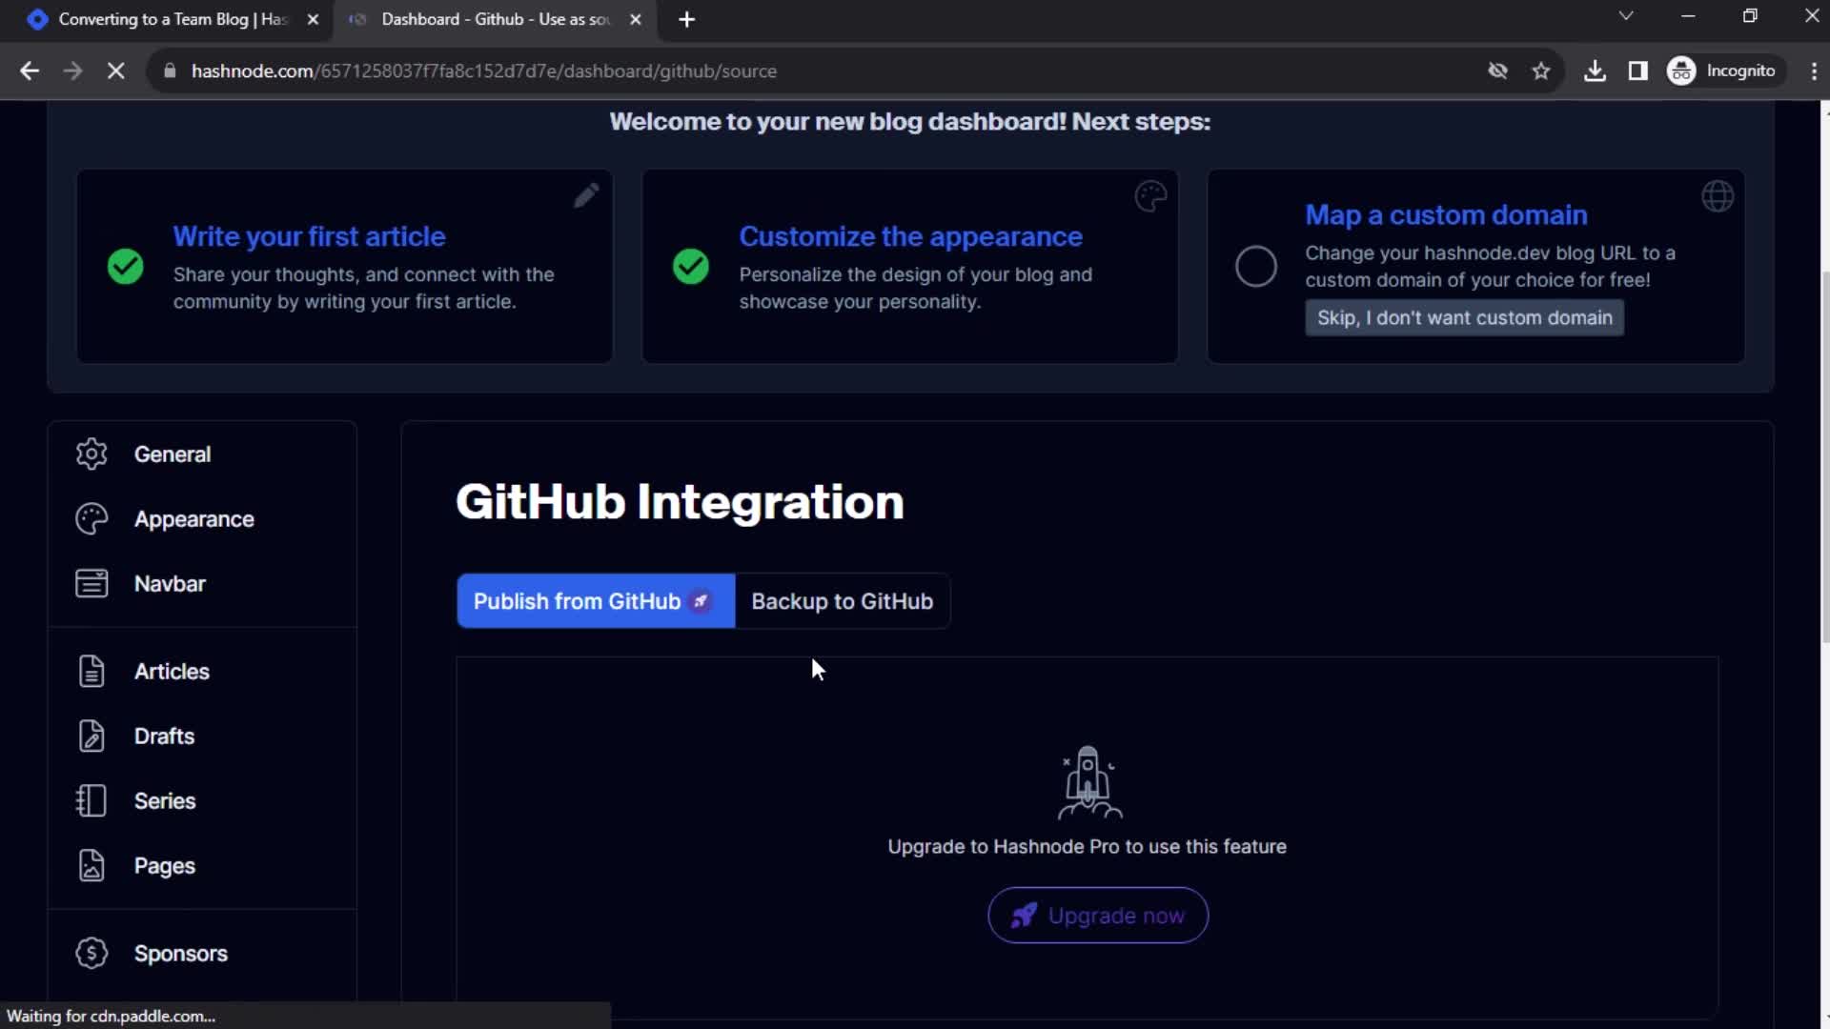Click the Drafts file icon
Screen dimensions: 1830x1029
coord(90,735)
